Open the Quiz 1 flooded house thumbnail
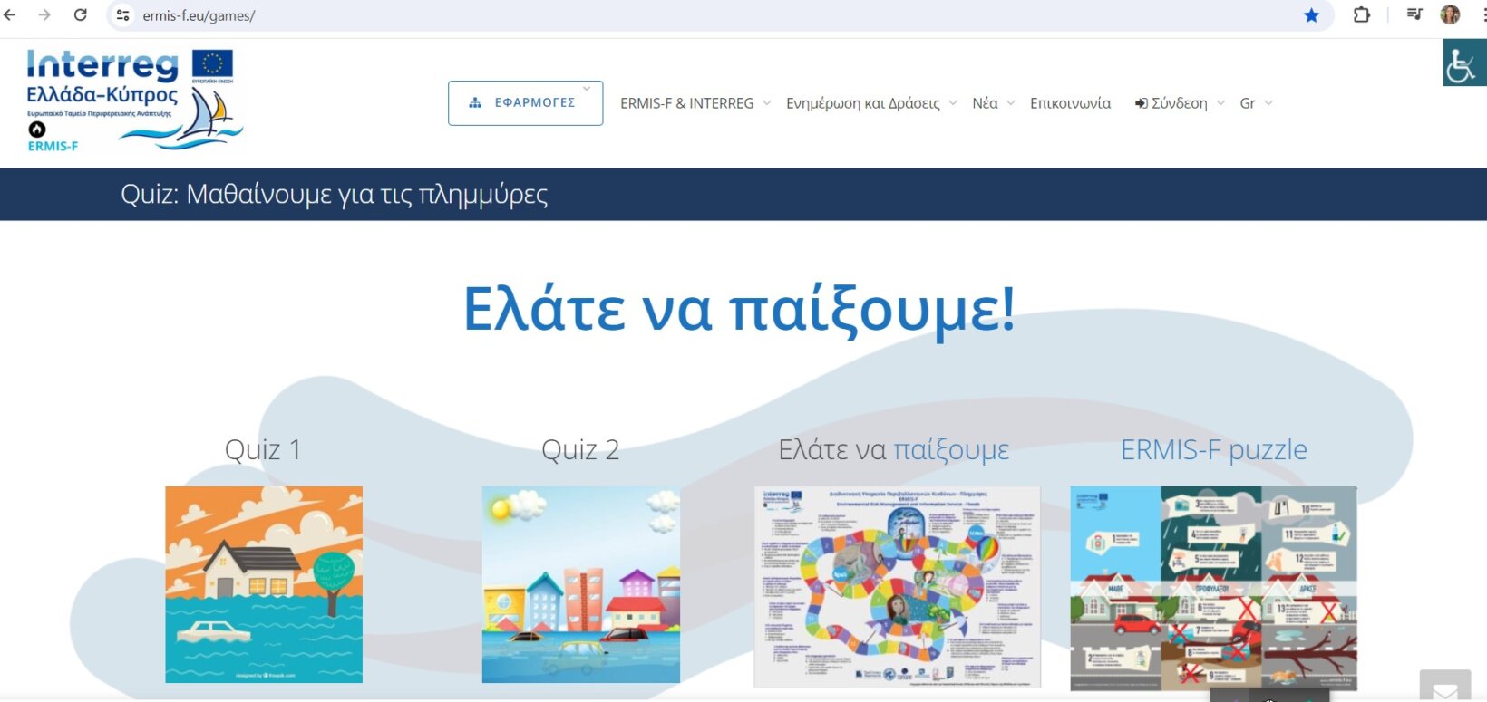Screen dimensions: 1487x702 point(264,584)
